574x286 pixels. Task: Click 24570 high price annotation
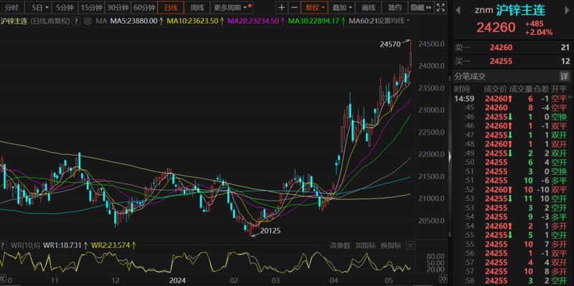coord(390,44)
